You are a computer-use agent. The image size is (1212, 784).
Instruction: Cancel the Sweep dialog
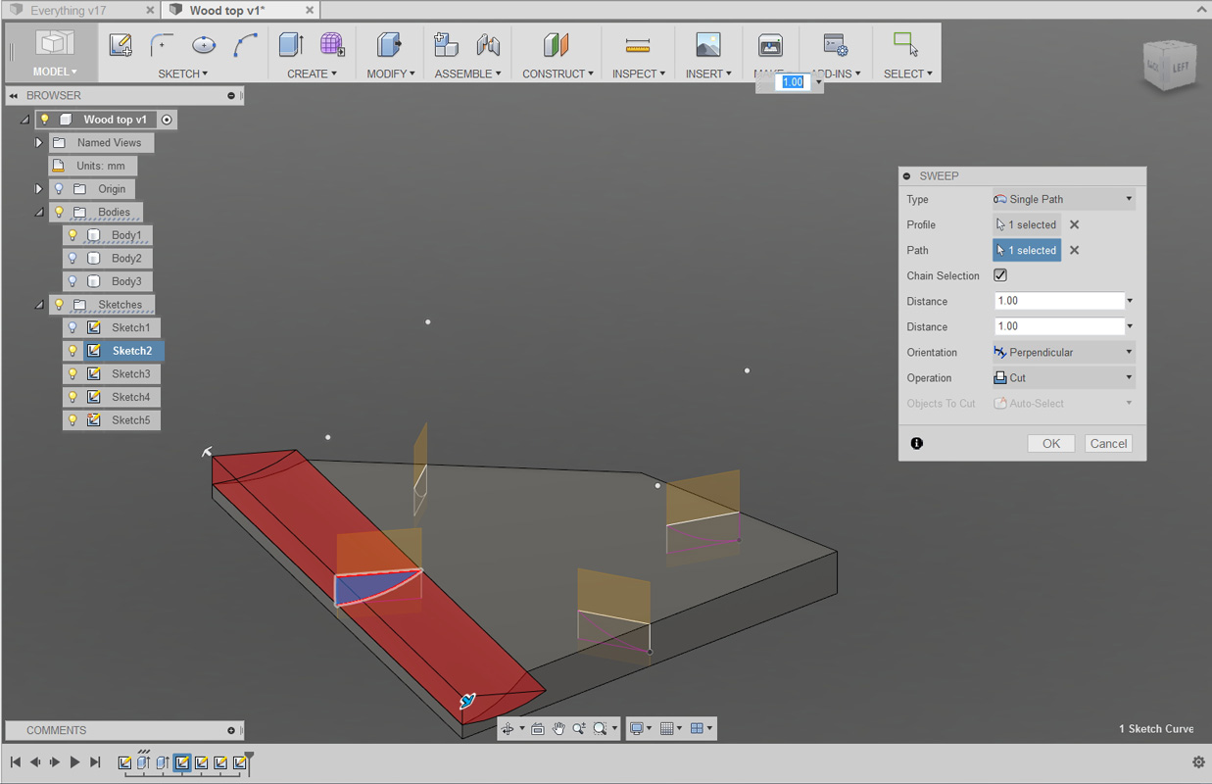pos(1108,443)
